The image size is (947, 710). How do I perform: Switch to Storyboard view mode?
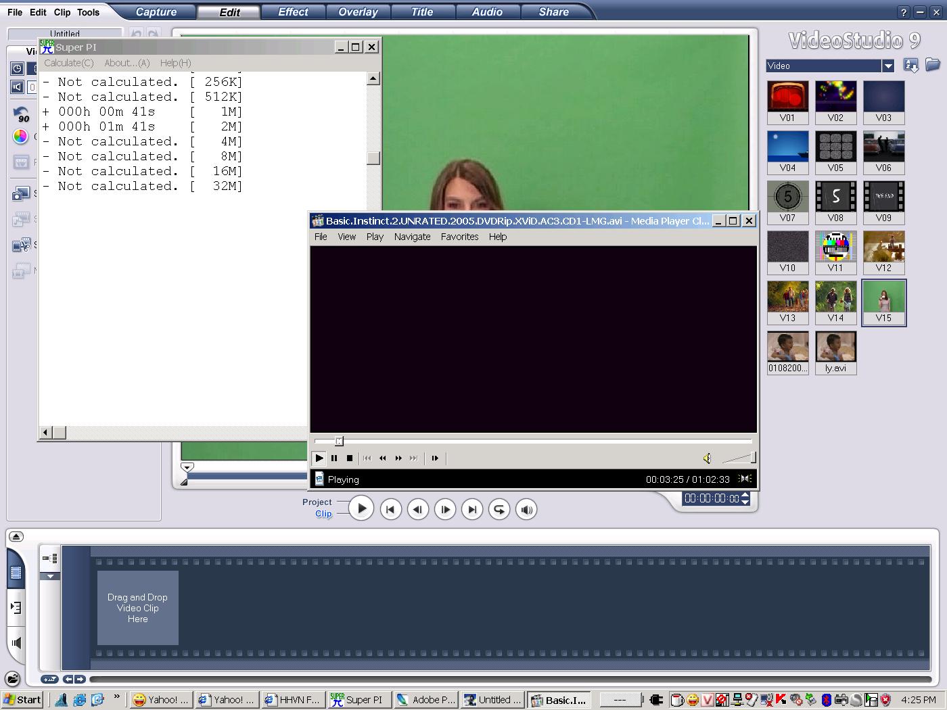pyautogui.click(x=16, y=573)
